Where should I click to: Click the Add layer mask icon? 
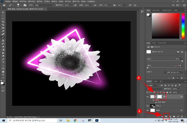point(166,116)
